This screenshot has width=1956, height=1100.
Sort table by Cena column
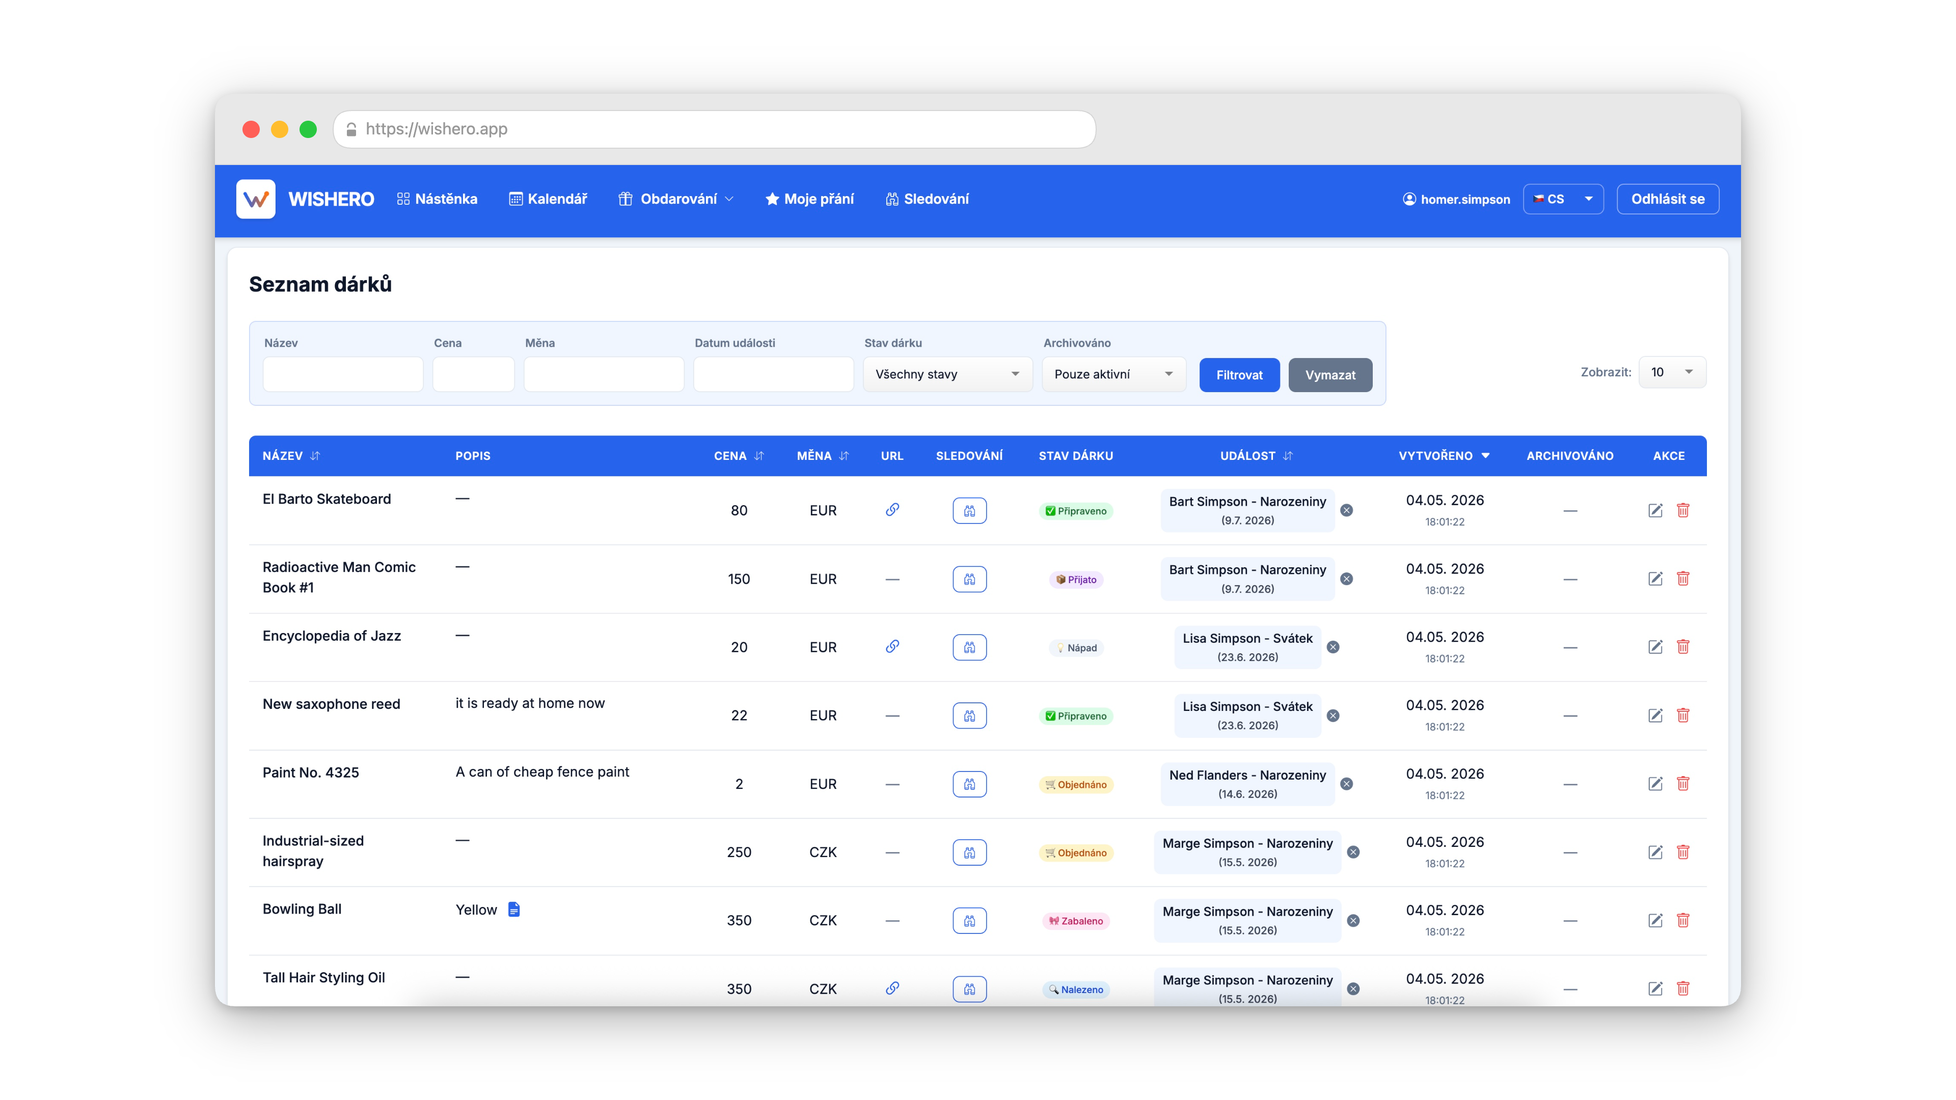[x=738, y=455]
